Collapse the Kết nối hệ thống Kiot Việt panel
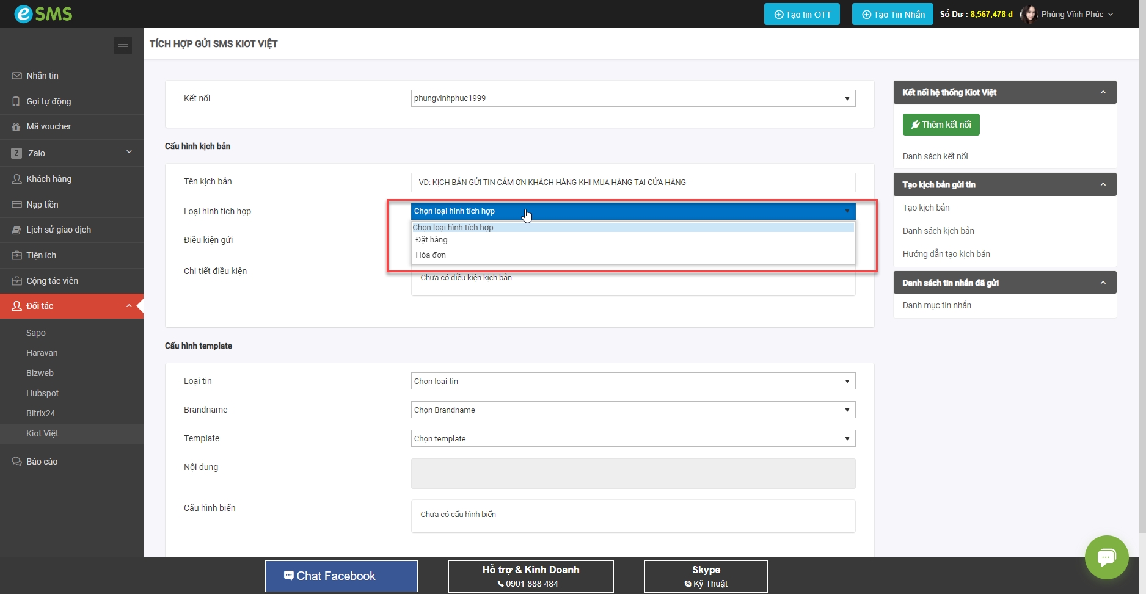1146x594 pixels. click(x=1103, y=92)
